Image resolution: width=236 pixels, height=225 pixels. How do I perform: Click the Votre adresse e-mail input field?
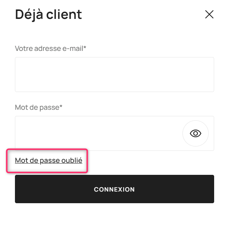click(114, 75)
